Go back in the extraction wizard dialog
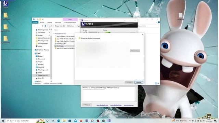The height and width of the screenshot is (123, 219). [76, 38]
